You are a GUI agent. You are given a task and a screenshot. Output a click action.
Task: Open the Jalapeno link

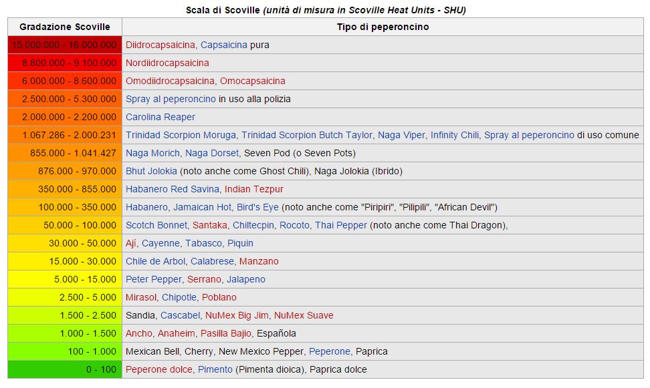point(246,279)
